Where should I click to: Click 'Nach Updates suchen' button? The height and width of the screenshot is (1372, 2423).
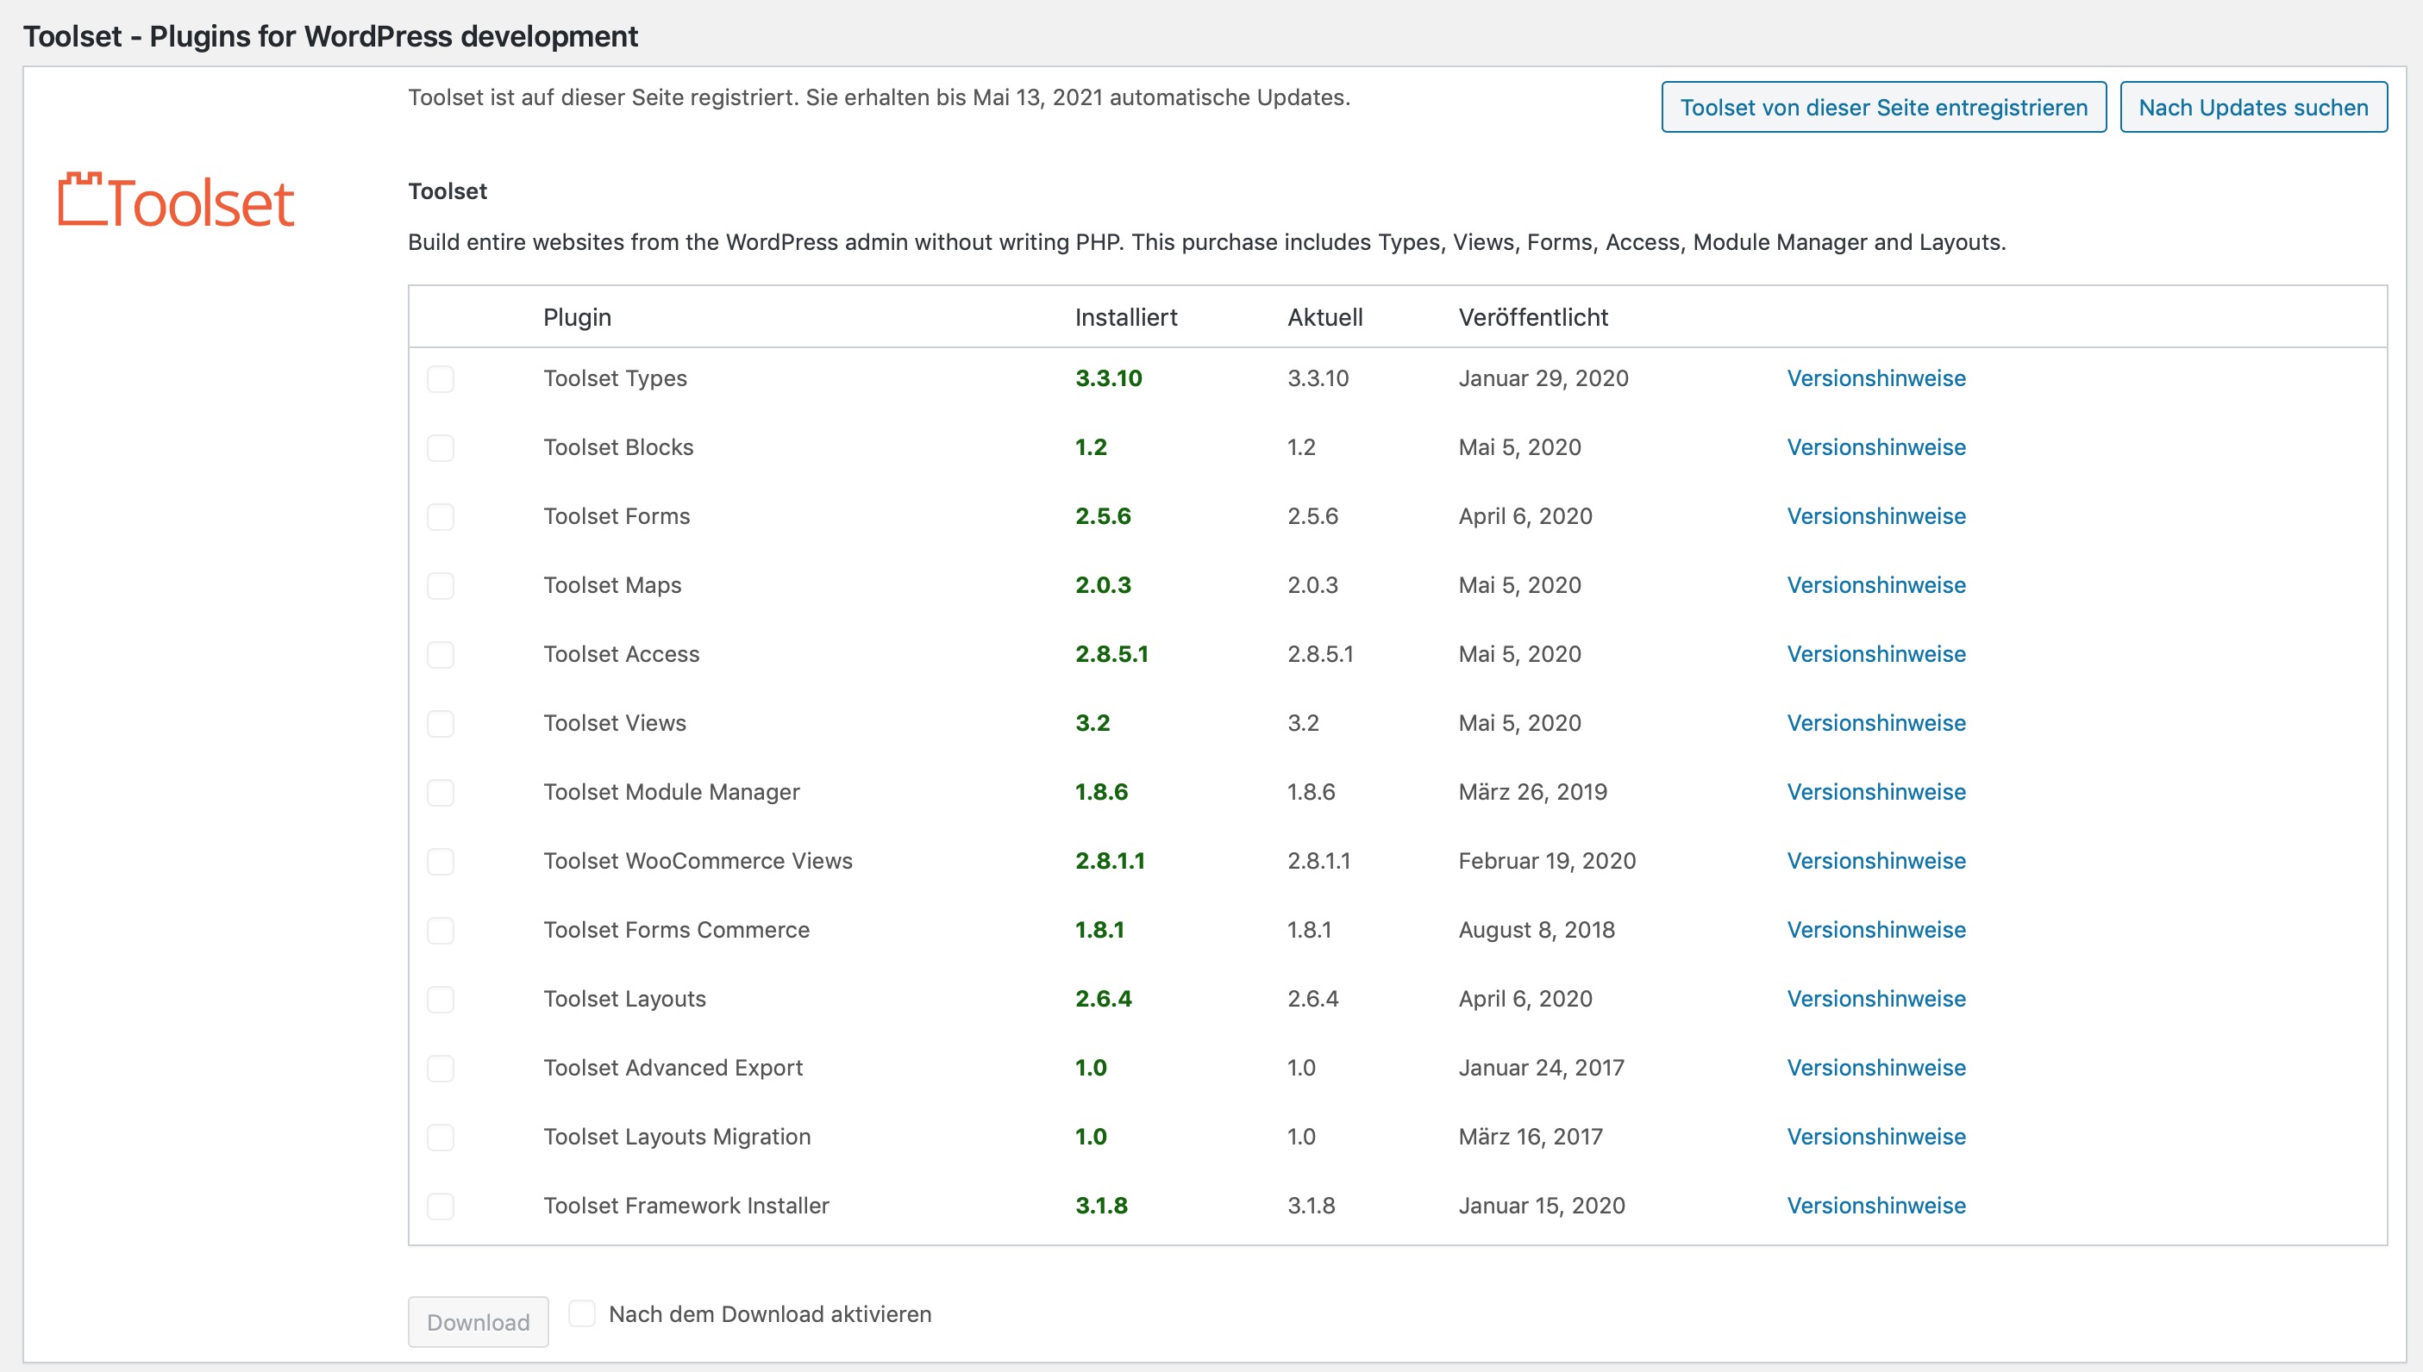click(2252, 108)
